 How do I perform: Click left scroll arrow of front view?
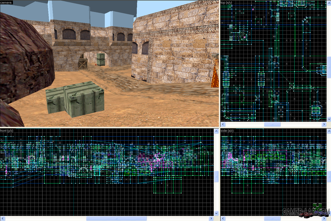(3, 218)
